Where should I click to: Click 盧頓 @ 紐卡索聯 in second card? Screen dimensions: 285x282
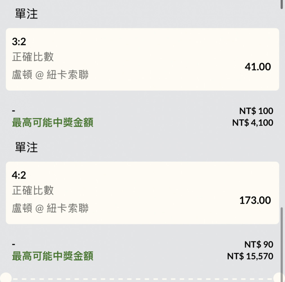tap(50, 208)
